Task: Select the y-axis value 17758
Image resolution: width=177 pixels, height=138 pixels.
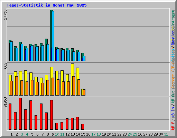Action: (x=5, y=14)
